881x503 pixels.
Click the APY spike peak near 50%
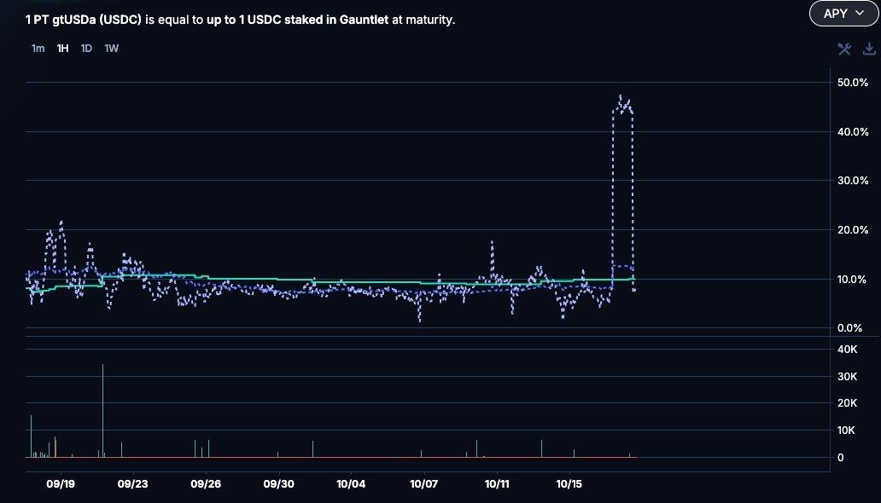point(620,96)
